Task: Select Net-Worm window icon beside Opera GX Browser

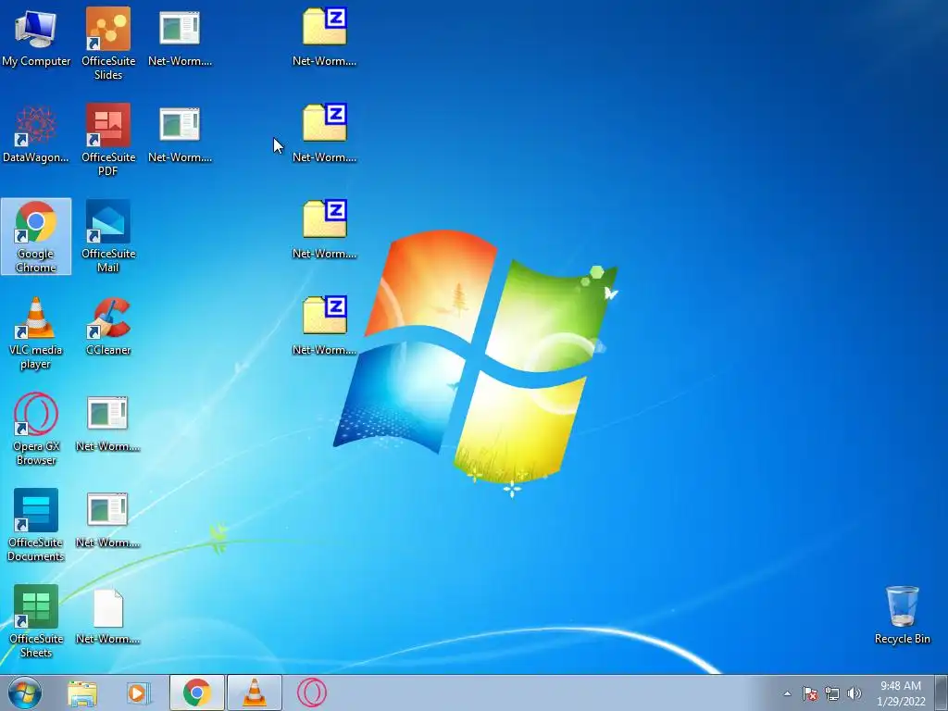Action: 107,423
